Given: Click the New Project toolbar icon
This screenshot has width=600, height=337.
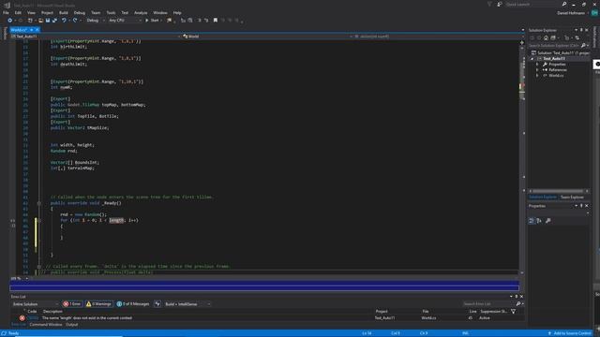Looking at the screenshot, I should click(30, 21).
